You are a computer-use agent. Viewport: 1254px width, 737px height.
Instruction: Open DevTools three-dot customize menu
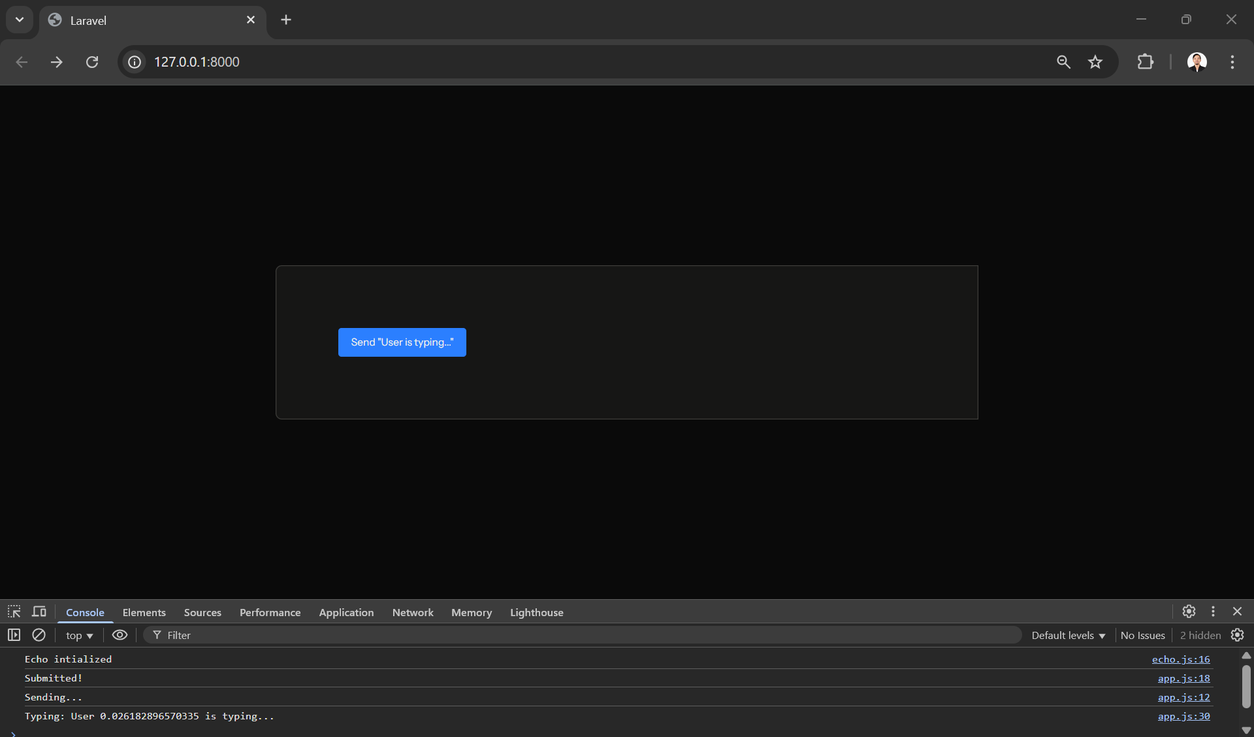(1213, 612)
